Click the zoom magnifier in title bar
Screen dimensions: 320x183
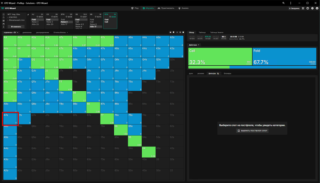tap(284, 2)
